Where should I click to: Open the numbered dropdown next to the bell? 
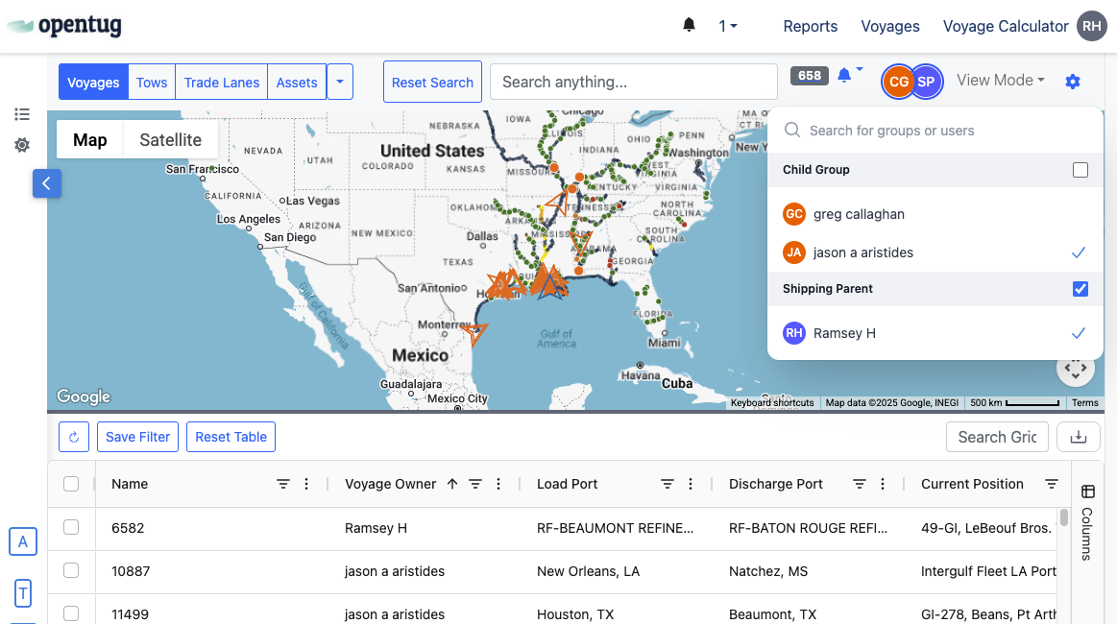[728, 26]
